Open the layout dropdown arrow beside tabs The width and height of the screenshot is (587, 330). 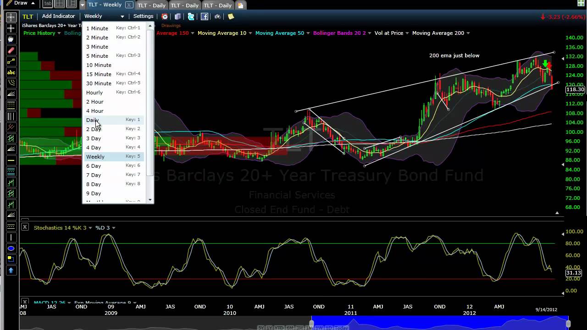(82, 5)
